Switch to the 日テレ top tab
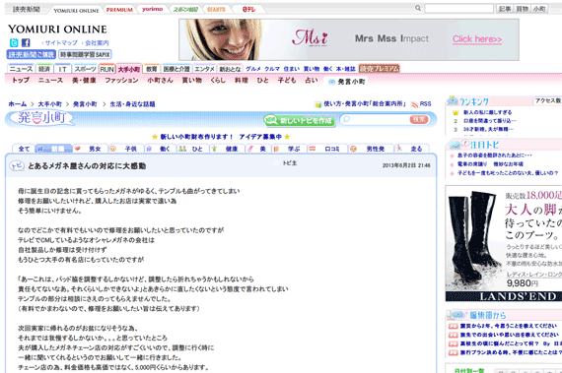Screen dimensions: 562x373 click(248, 9)
